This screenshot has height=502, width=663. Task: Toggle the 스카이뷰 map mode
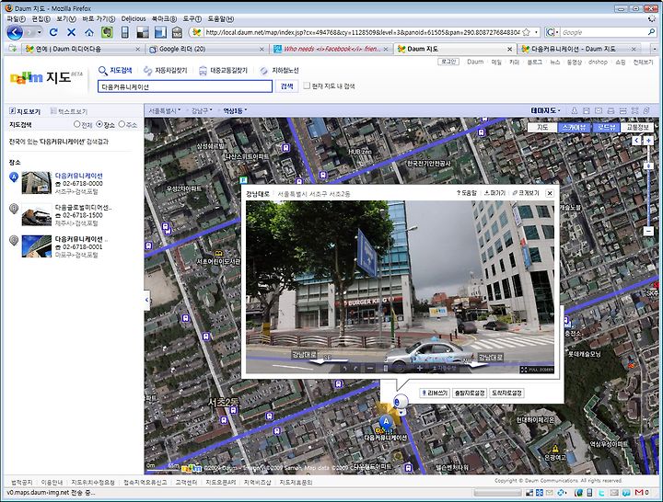coord(575,127)
